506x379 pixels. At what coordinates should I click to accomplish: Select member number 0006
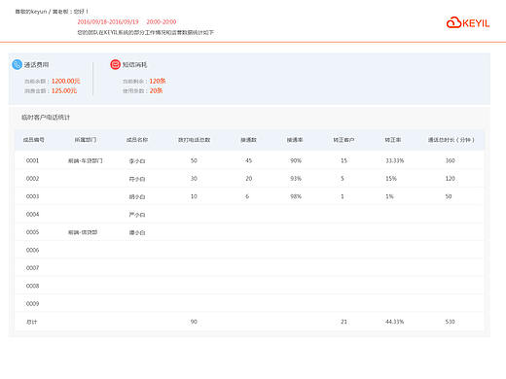click(32, 250)
